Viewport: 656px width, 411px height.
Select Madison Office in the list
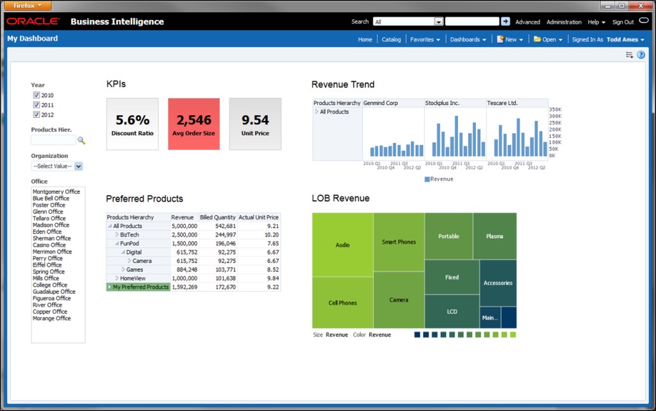[51, 225]
